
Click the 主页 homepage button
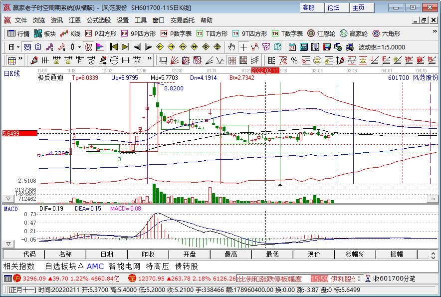(362, 7)
